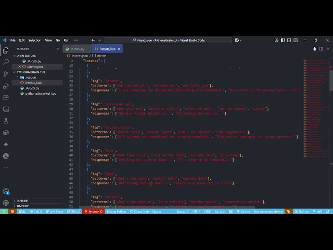Close intents.json in Open Editors list
This screenshot has width=333, height=250.
[19, 67]
